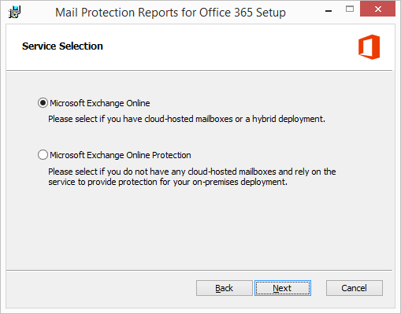
Task: Maximize the setup window
Action: [x=350, y=9]
